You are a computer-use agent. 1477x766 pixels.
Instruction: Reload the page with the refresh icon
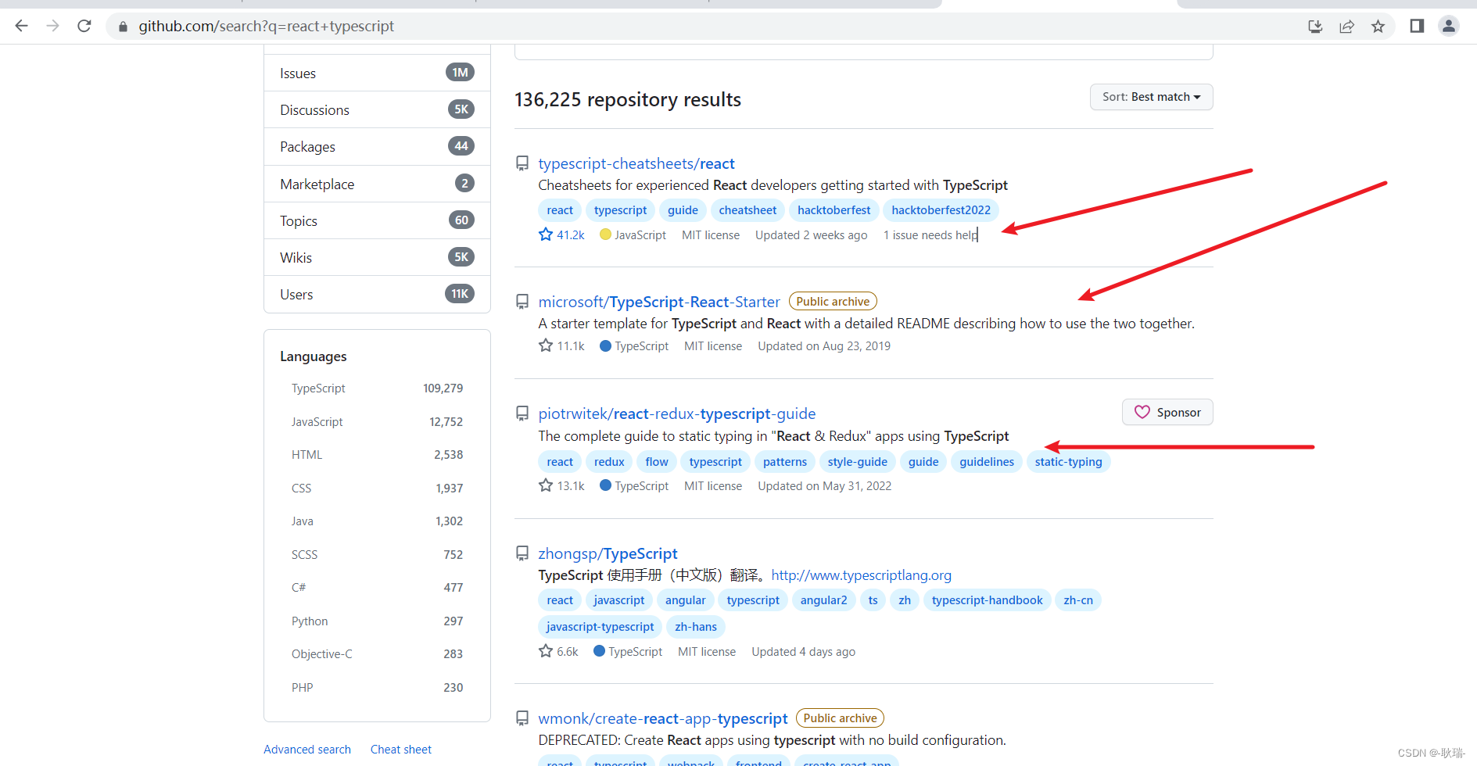pyautogui.click(x=84, y=26)
